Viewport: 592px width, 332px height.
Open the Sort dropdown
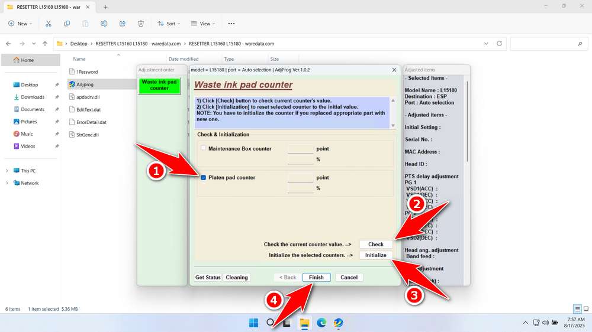coord(169,24)
